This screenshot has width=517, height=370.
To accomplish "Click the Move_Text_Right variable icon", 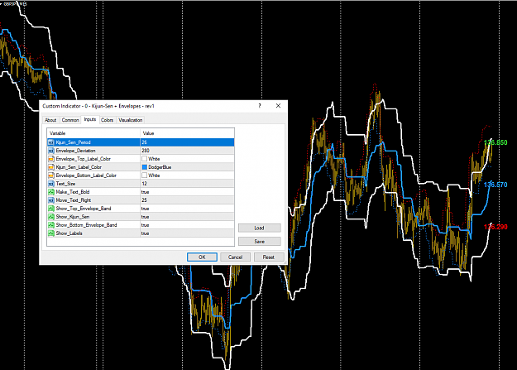I will tap(51, 200).
